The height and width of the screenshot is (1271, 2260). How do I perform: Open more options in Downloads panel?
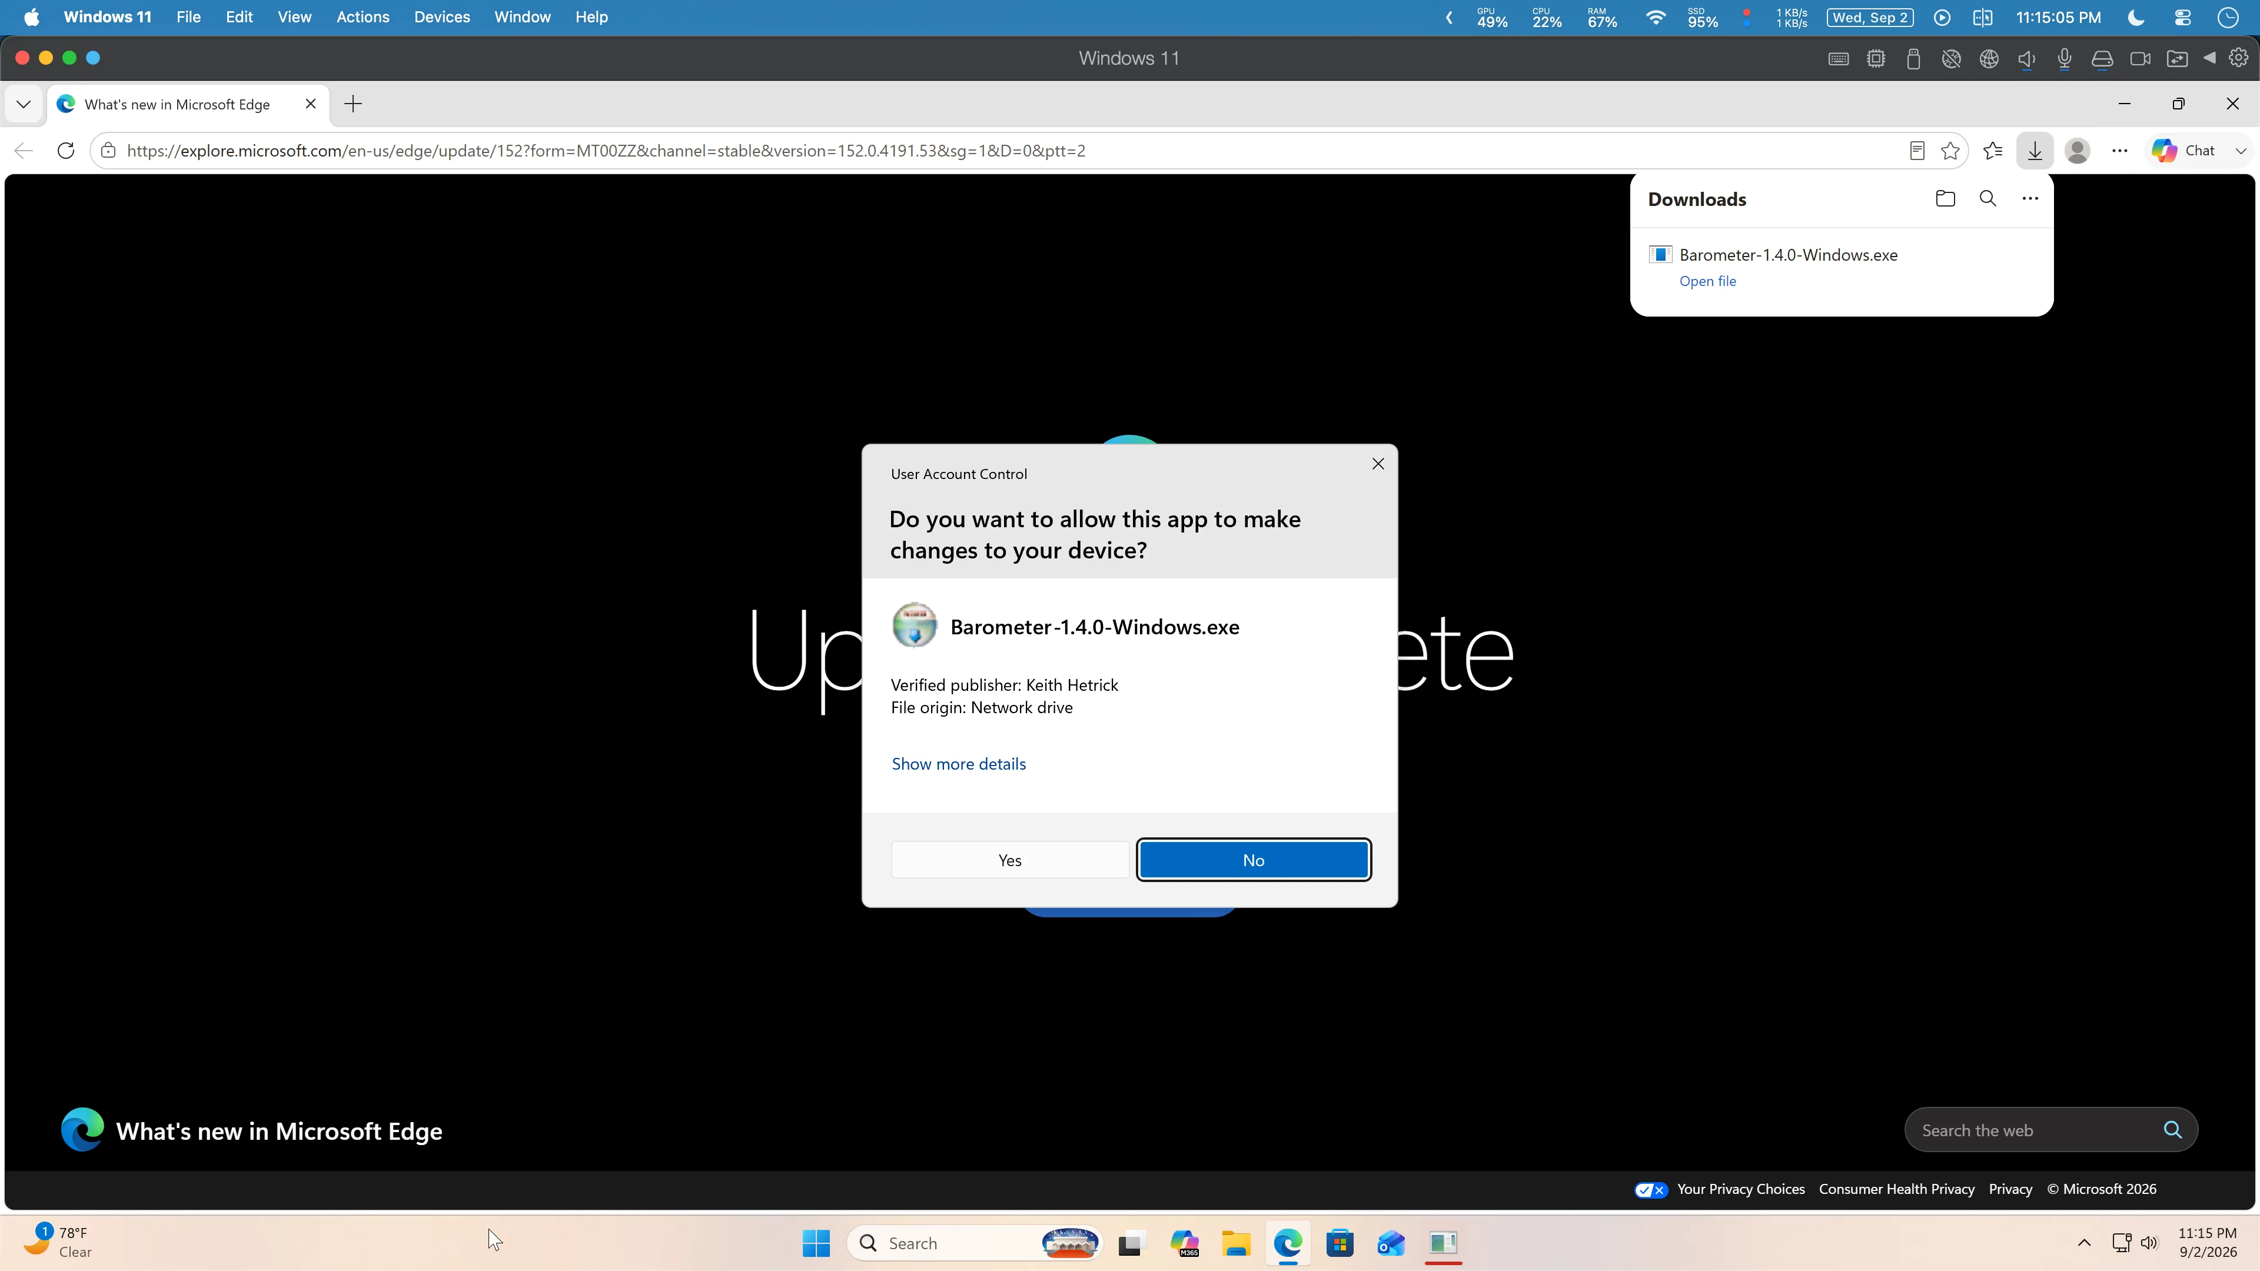coord(2030,199)
